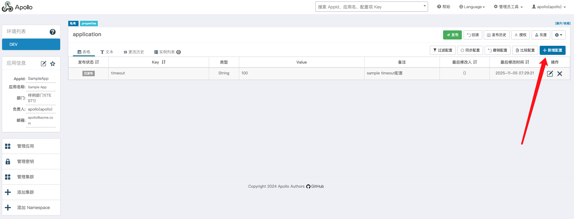Open 管理密钥 manage keys
Viewport: 574px width, 219px height.
tap(31, 161)
